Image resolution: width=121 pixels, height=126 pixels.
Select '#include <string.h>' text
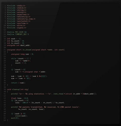click(x=17, y=10)
